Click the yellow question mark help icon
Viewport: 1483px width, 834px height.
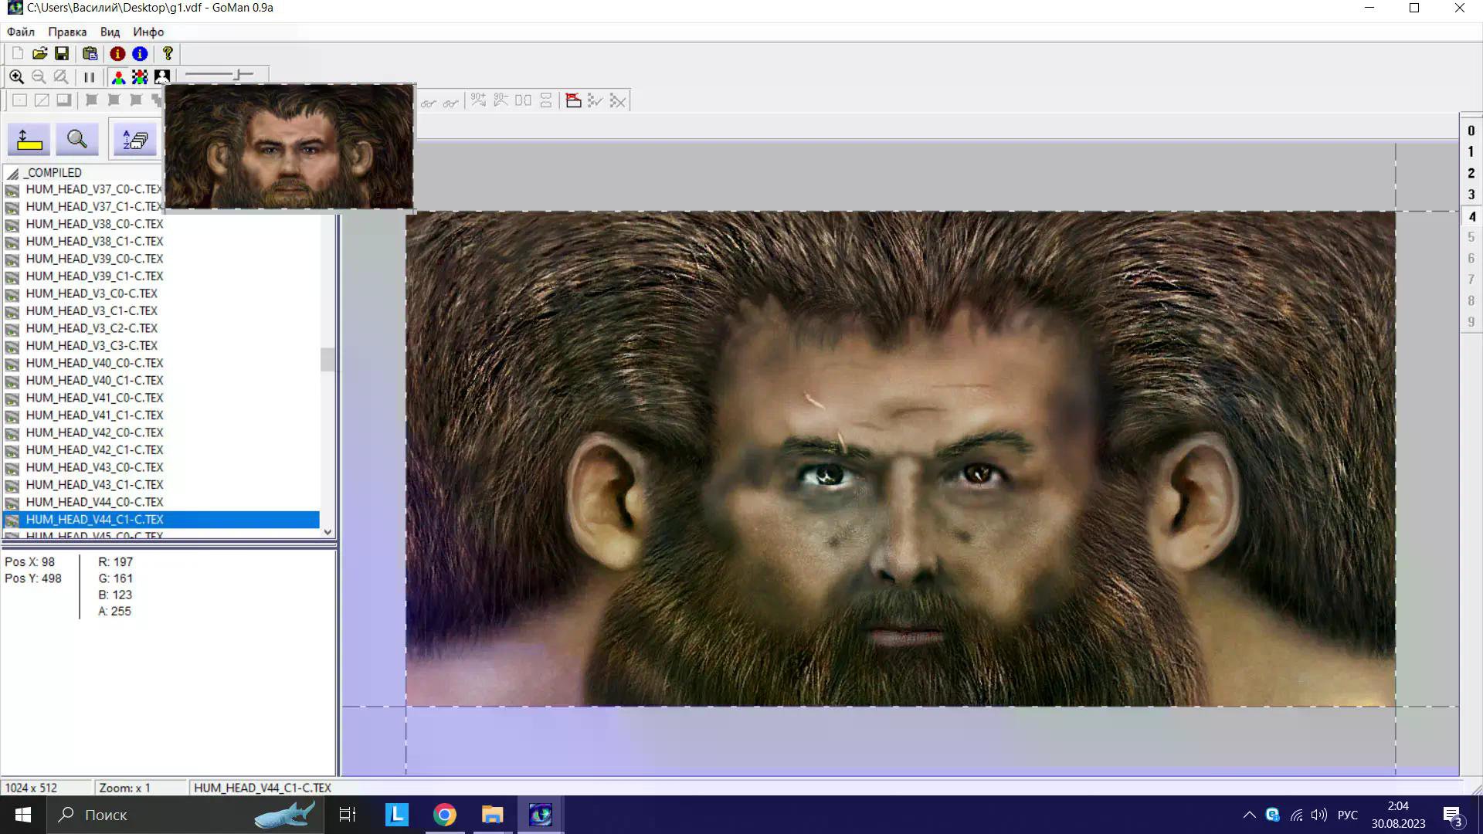(168, 53)
